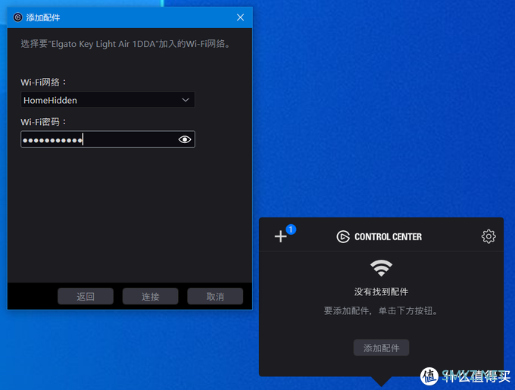The width and height of the screenshot is (515, 390).
Task: Click the Elgato logo in Control Center header
Action: (343, 237)
